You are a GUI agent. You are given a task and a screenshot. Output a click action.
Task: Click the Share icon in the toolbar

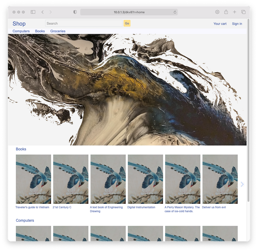pos(226,12)
